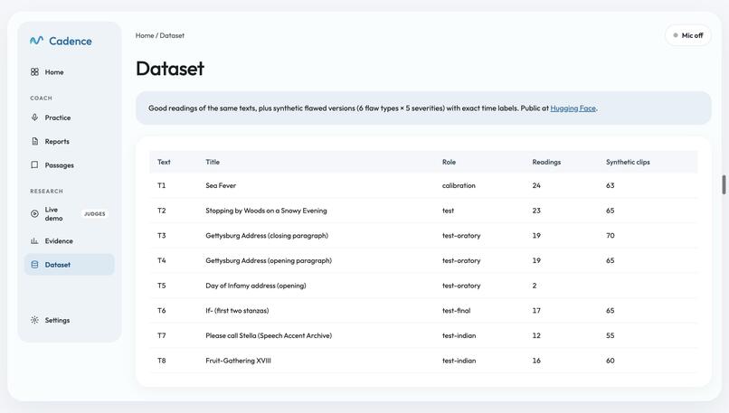
Task: Click the Practice microphone icon
Action: 34,117
